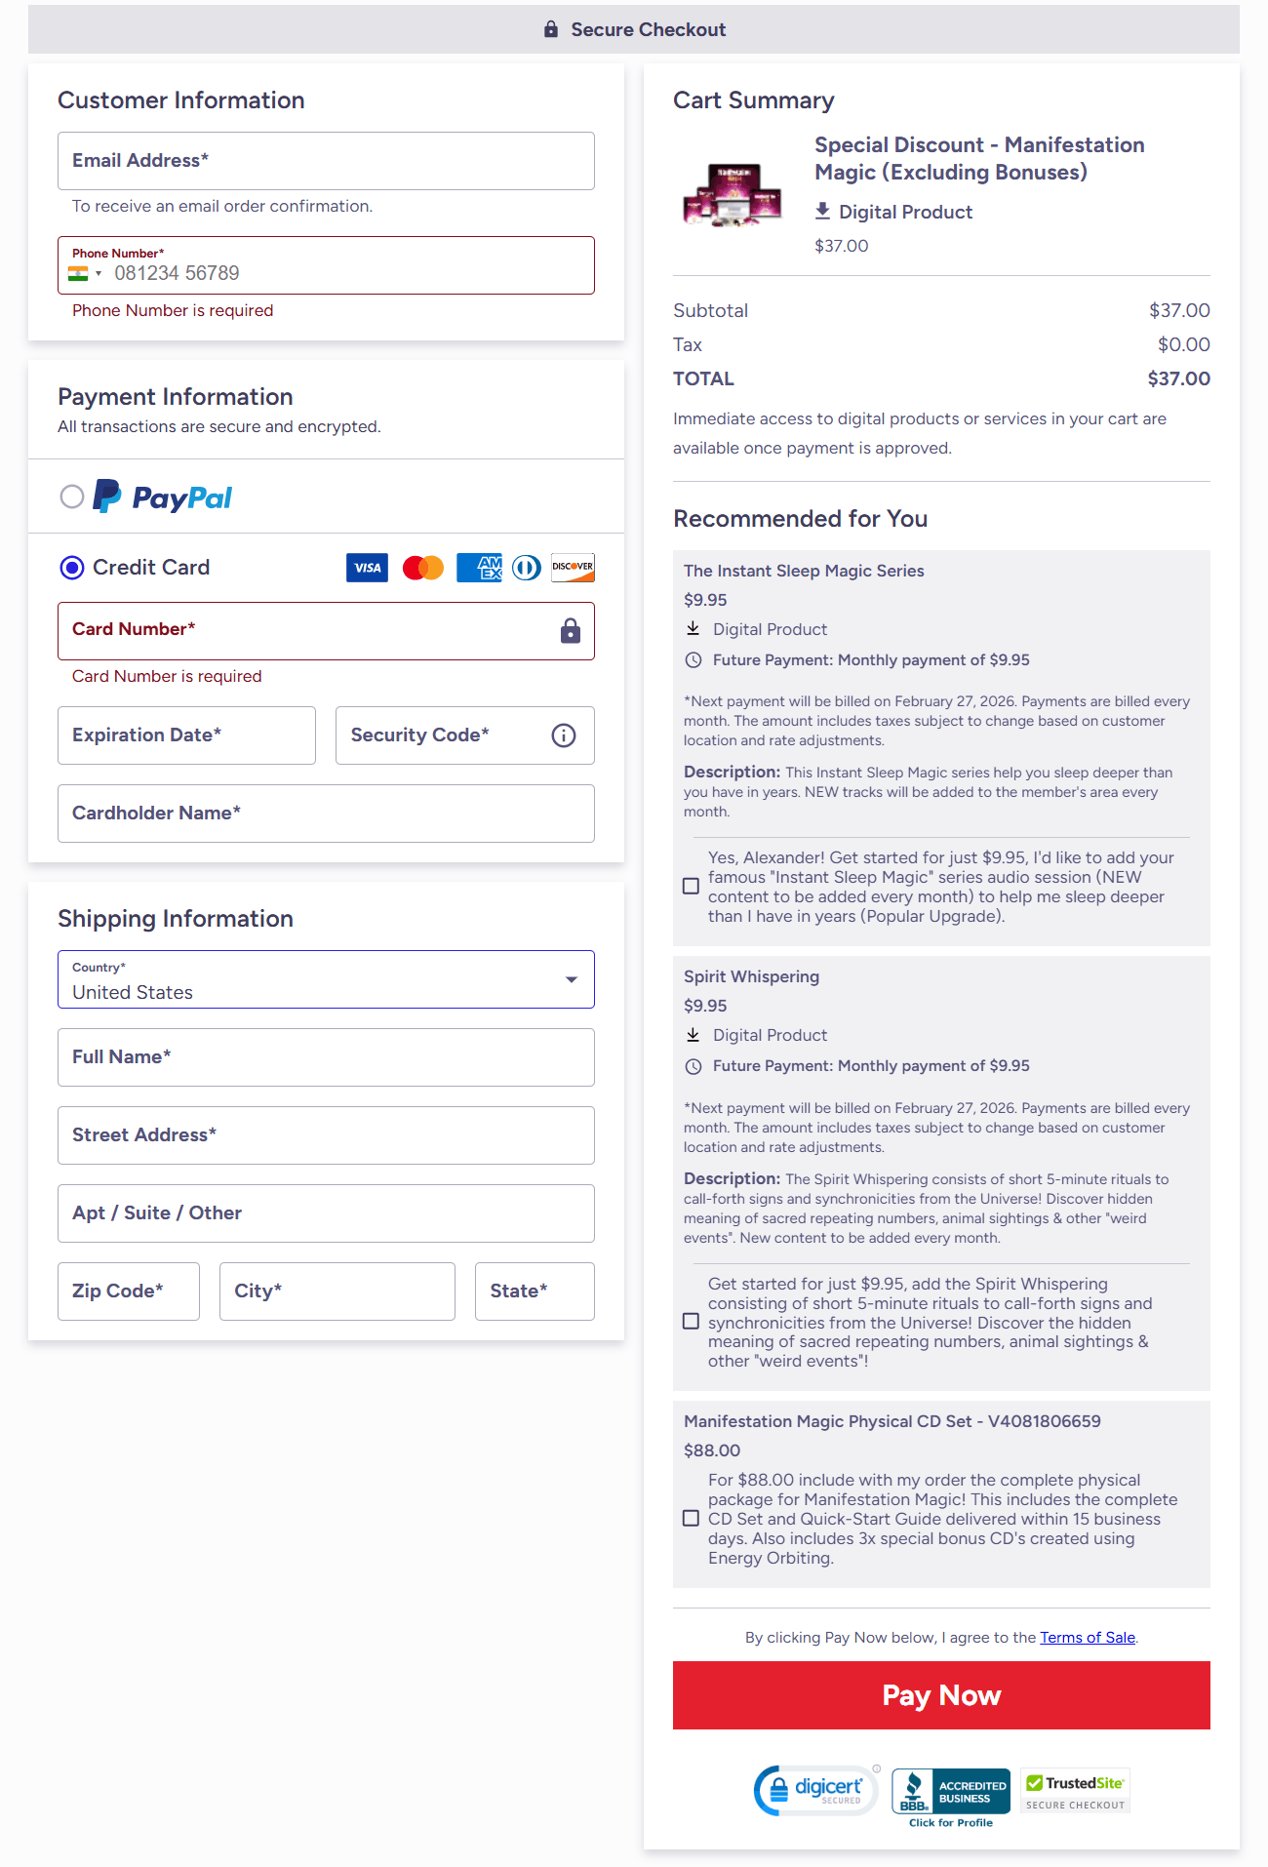Screen dimensions: 1268x1867
Task: Click the DigiCert Secured seal
Action: coord(814,1790)
